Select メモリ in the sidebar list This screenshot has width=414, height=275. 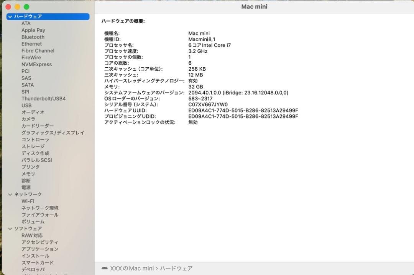click(x=28, y=174)
